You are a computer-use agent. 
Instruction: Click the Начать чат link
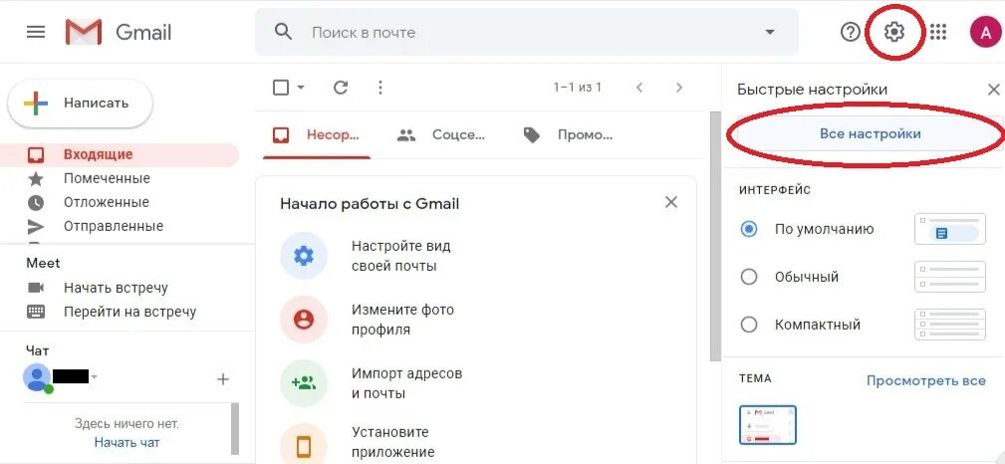126,442
